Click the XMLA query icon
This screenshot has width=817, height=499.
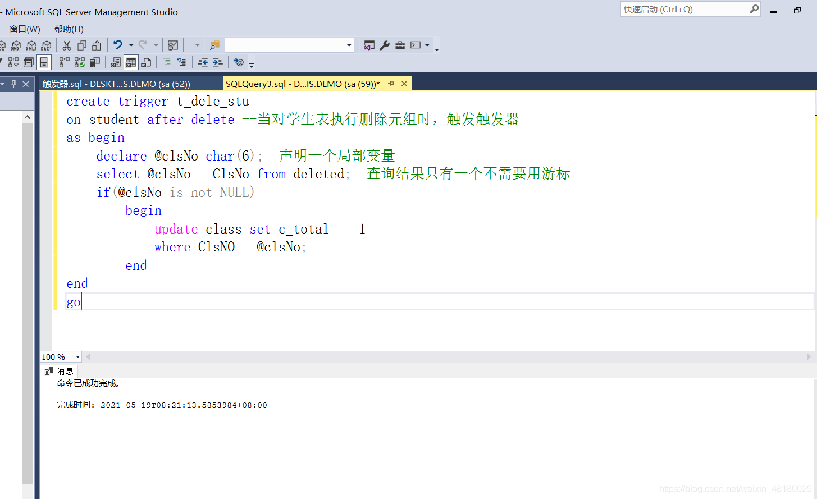tap(31, 45)
